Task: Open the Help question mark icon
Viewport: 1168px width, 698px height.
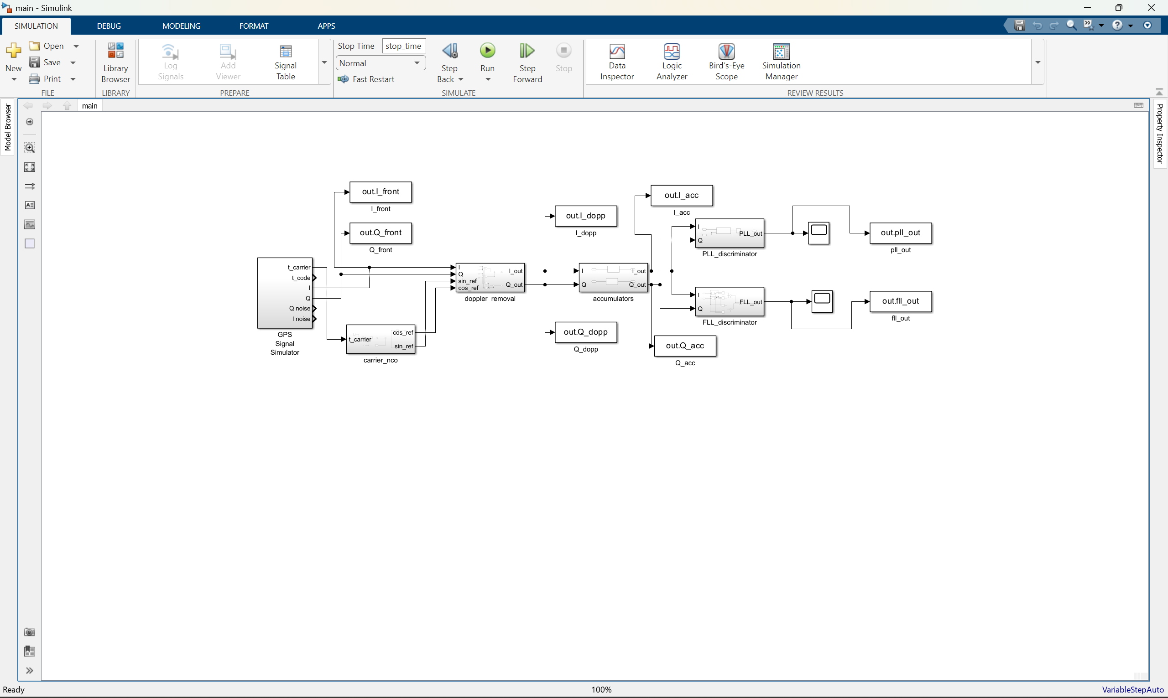Action: point(1117,26)
